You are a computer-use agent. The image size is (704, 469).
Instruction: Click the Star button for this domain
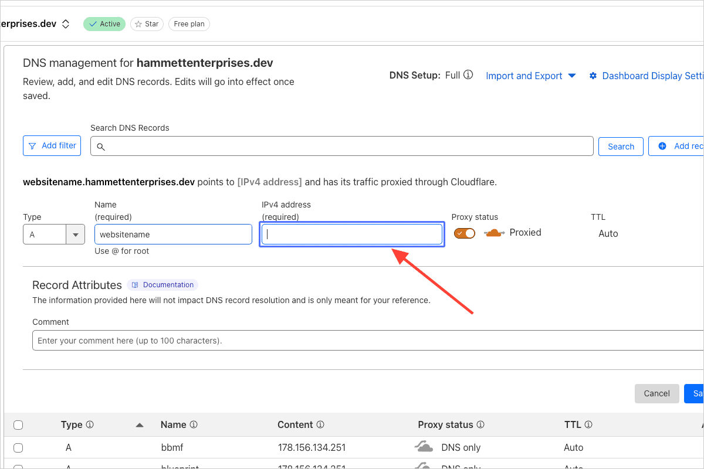pos(147,24)
